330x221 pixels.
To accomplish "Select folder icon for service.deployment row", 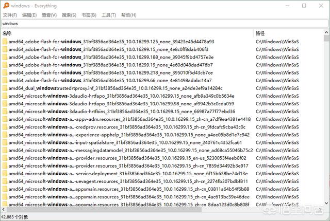I will [5, 173].
